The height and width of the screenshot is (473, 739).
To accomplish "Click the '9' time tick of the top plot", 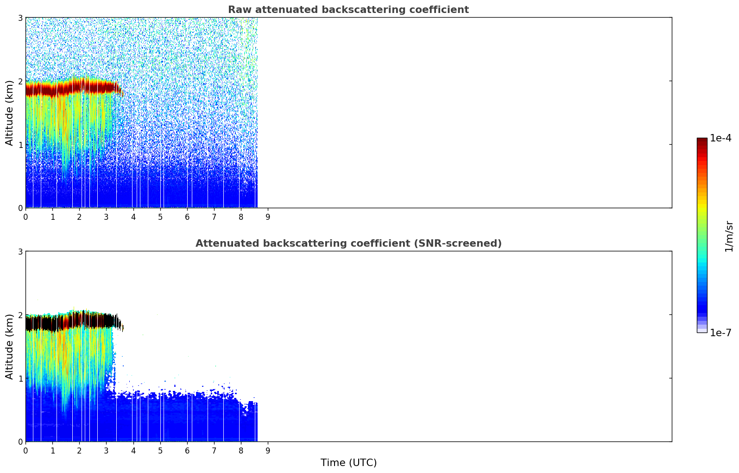I will 268,217.
